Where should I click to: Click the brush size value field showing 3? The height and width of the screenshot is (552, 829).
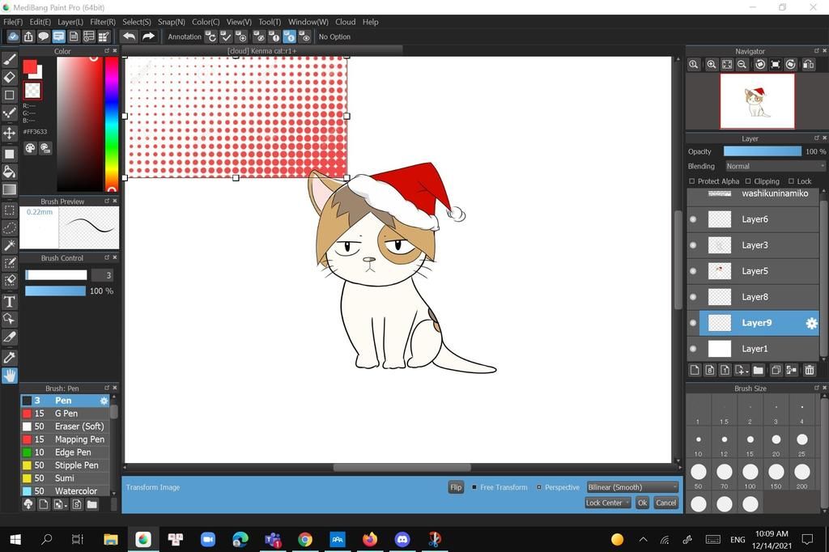tap(102, 275)
